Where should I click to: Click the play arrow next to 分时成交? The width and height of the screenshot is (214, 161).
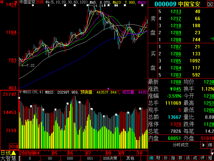click(x=204, y=145)
